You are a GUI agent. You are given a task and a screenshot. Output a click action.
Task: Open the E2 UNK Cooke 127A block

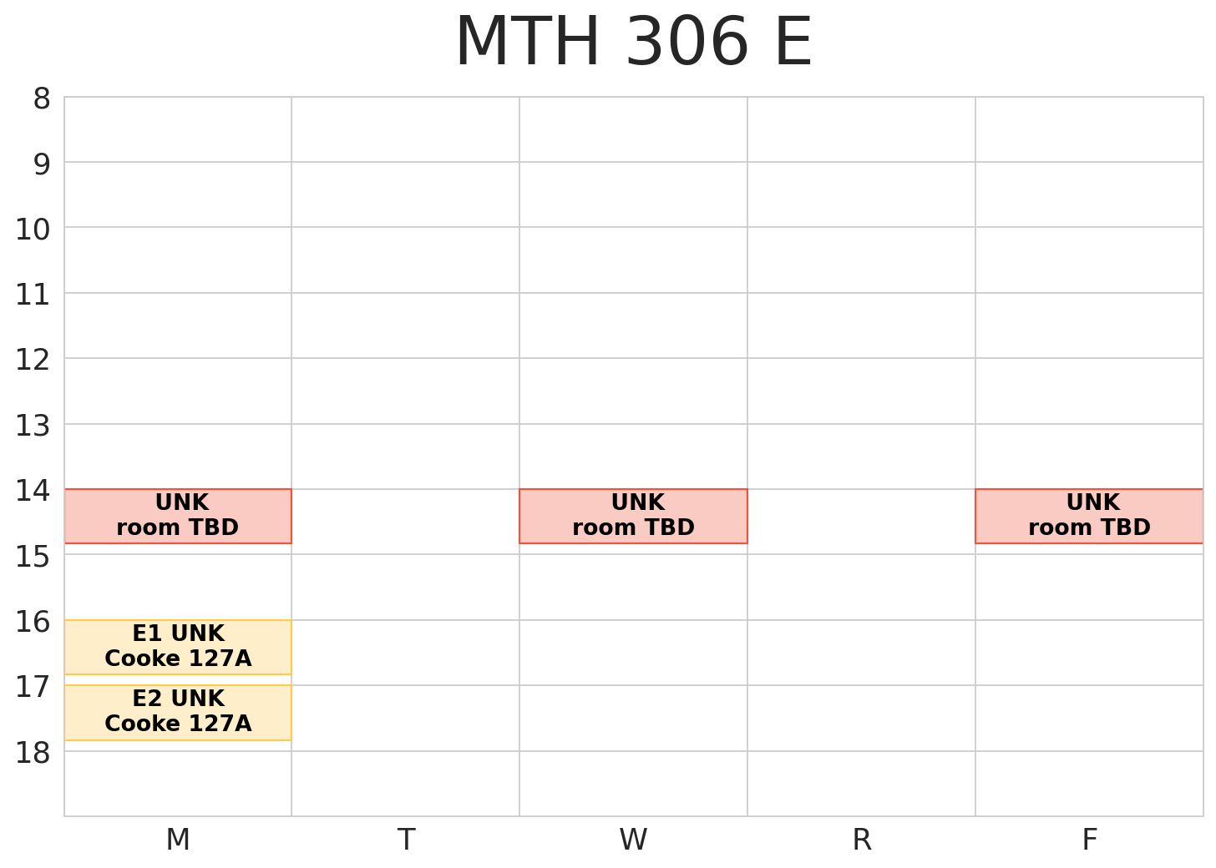pyautogui.click(x=178, y=712)
